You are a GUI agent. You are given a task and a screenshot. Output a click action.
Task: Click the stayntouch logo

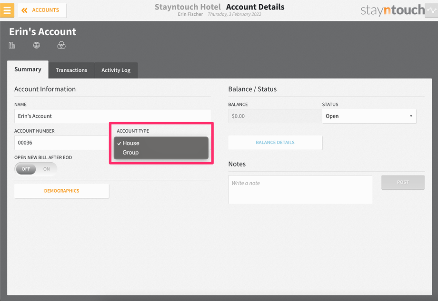pos(392,10)
